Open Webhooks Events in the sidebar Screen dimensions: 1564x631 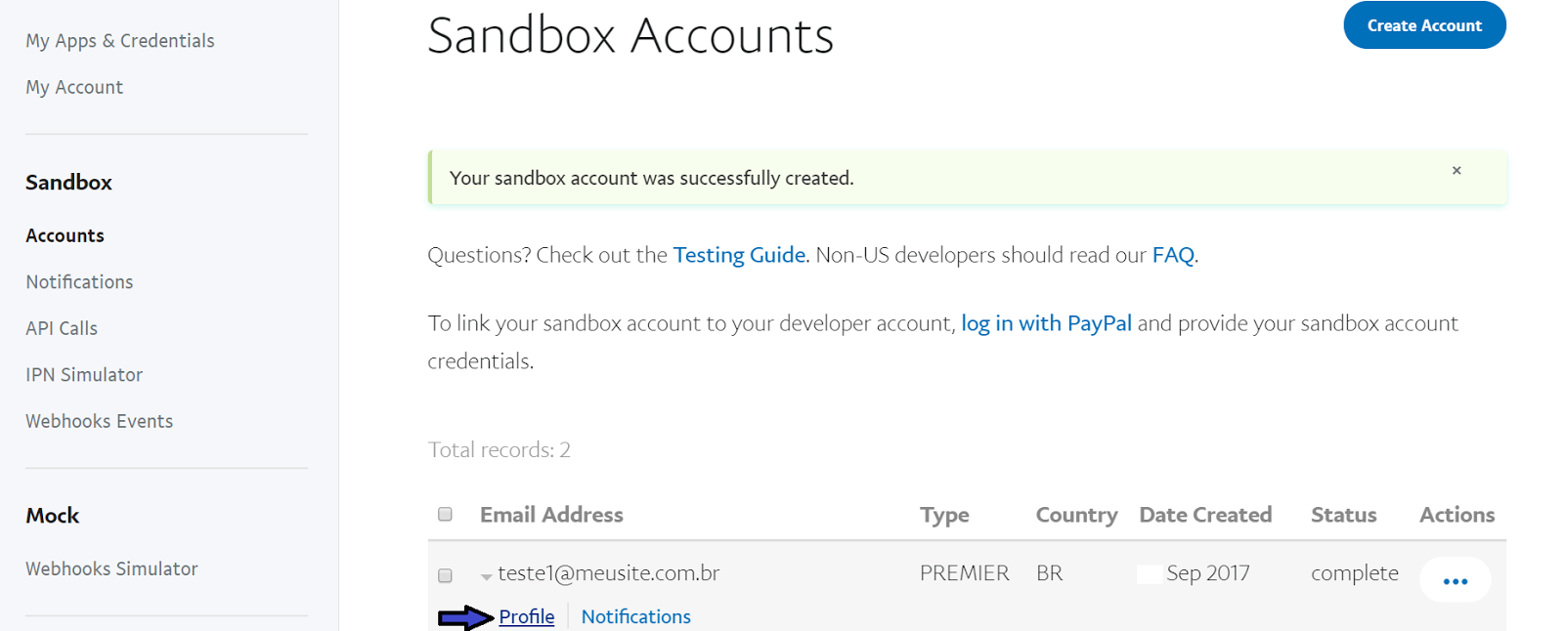click(100, 421)
